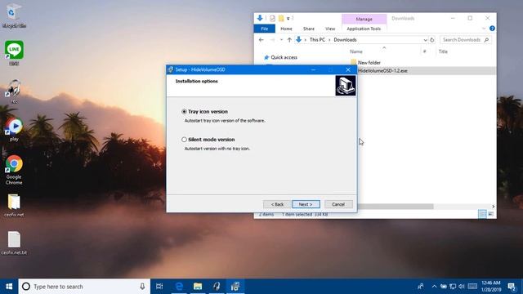Open the ceofix.net.txt file on the desktop
Image resolution: width=523 pixels, height=294 pixels.
pyautogui.click(x=14, y=243)
